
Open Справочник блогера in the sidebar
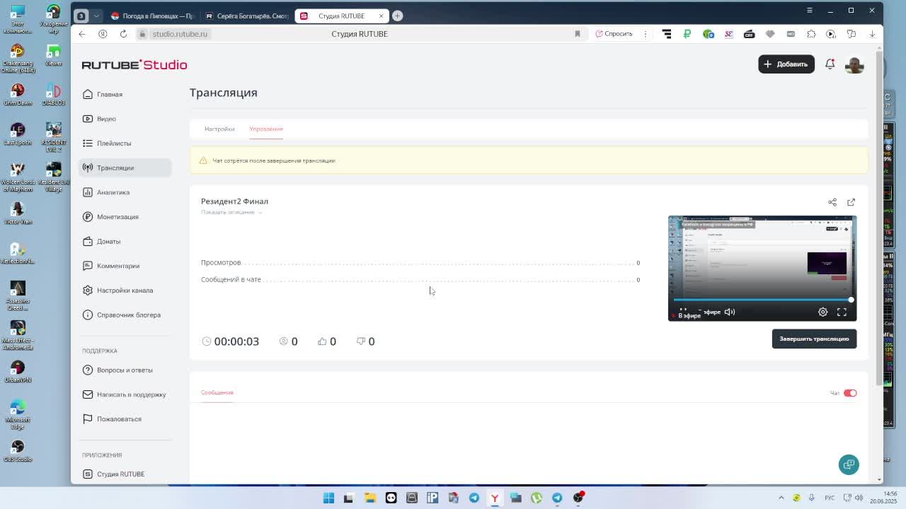(125, 315)
